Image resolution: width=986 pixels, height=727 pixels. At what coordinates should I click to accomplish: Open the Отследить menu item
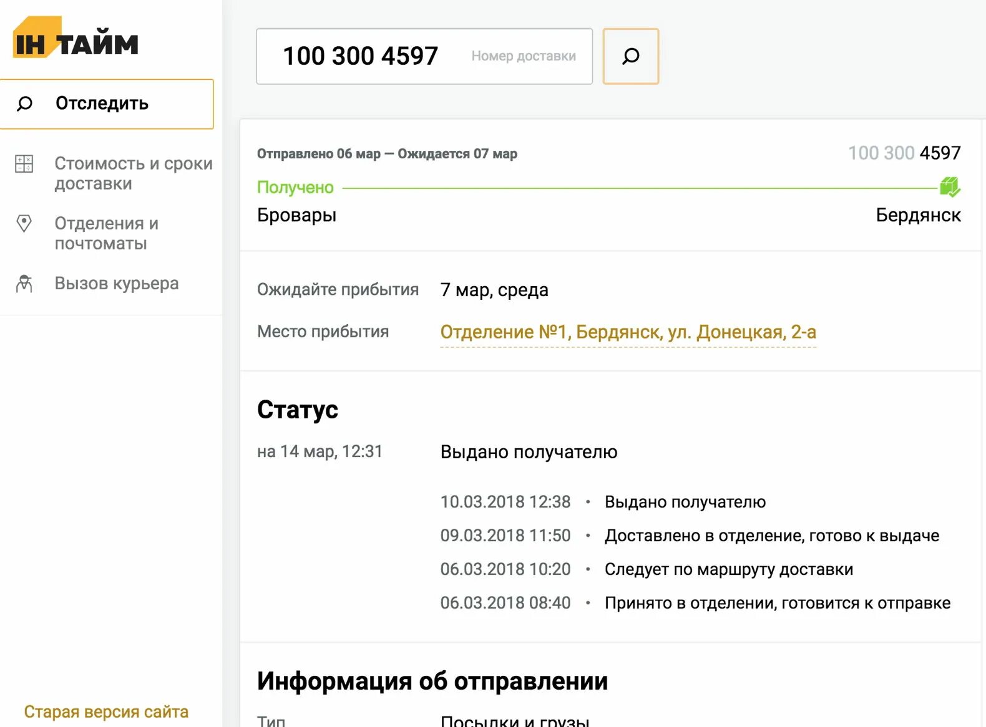coord(107,104)
